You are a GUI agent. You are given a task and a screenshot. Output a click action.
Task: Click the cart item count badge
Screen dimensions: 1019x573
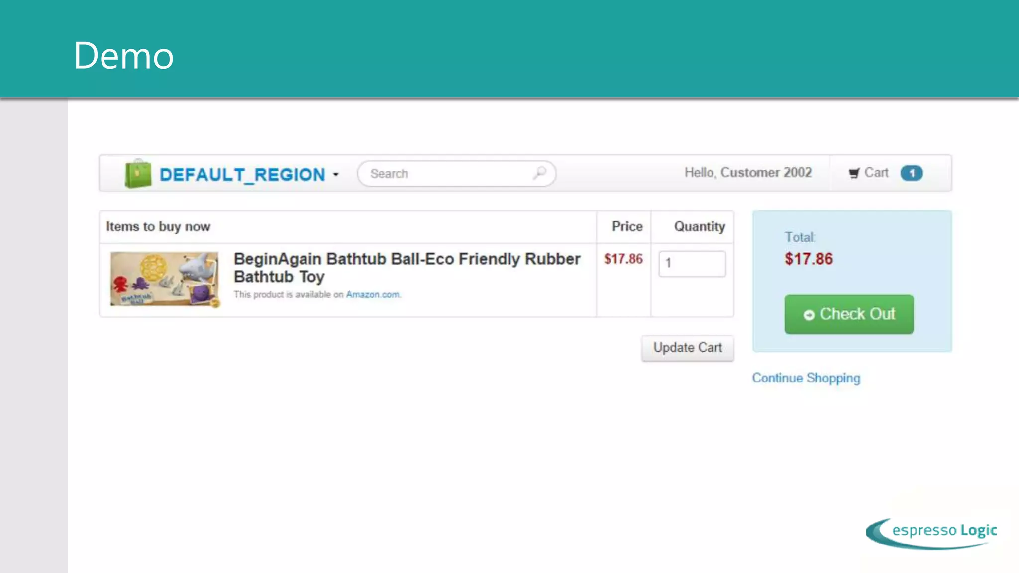pos(912,173)
